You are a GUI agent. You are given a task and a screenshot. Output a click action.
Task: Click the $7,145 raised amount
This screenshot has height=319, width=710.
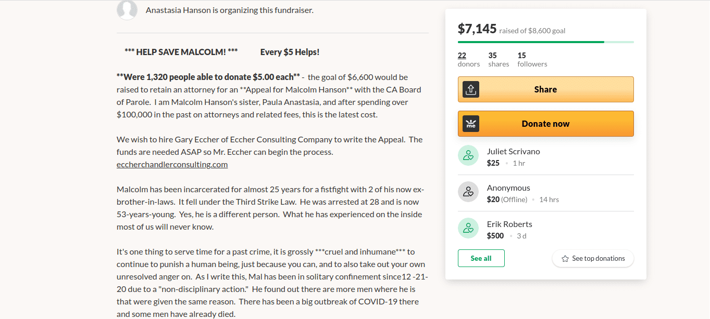coord(477,29)
